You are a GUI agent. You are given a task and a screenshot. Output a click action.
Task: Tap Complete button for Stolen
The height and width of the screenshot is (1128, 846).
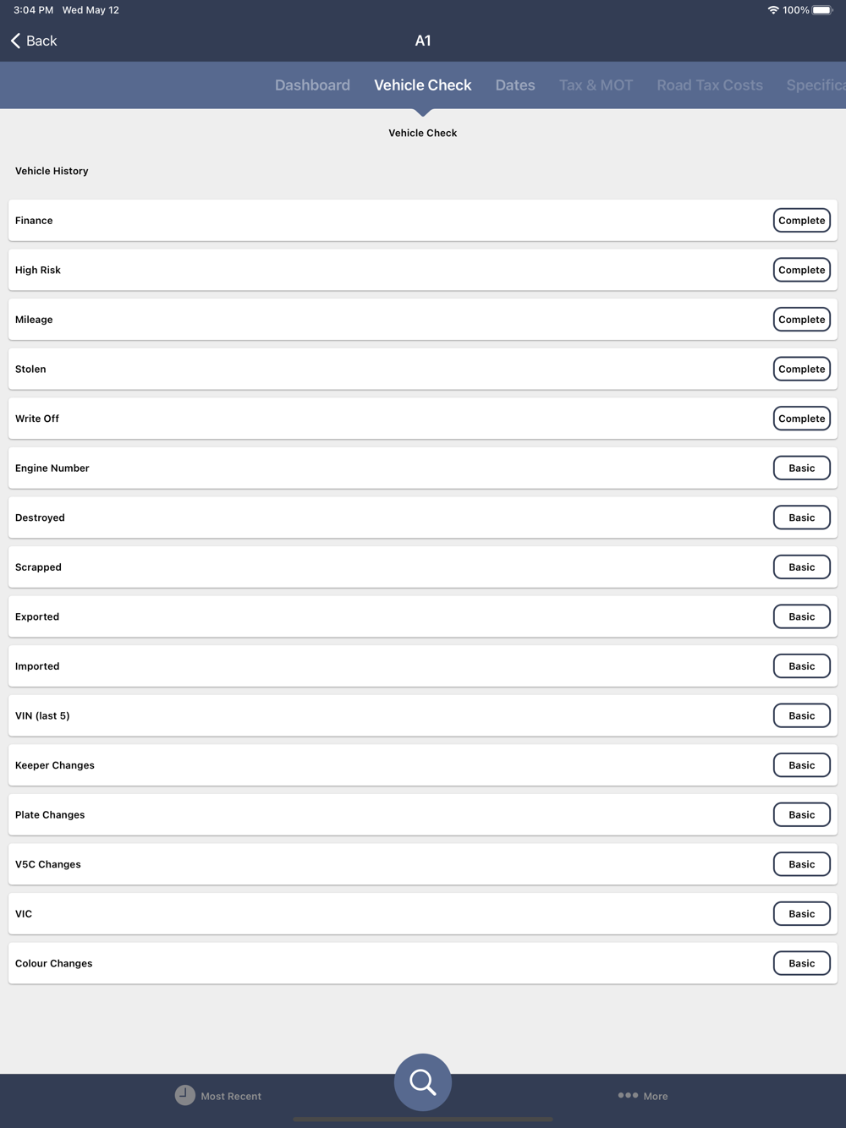pos(802,370)
